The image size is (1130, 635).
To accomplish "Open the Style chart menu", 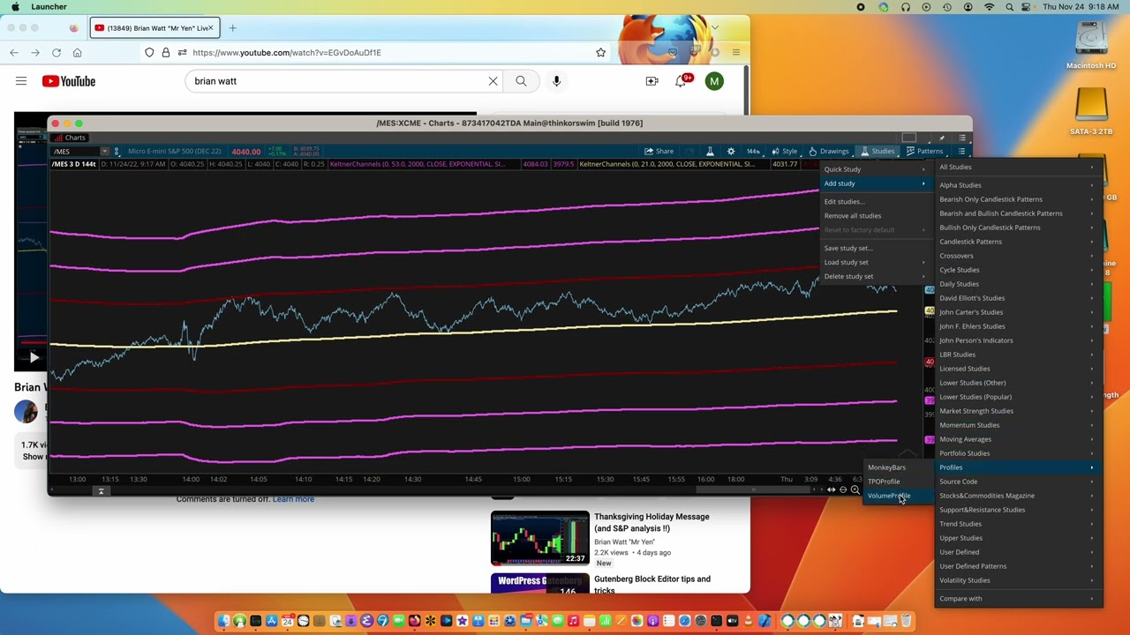I will (784, 151).
